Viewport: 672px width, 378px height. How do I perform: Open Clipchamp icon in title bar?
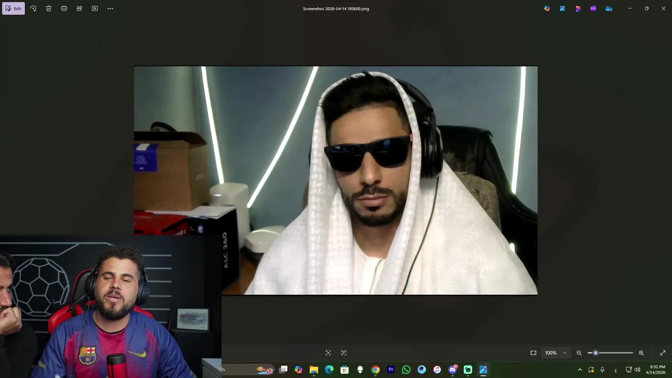[x=593, y=8]
